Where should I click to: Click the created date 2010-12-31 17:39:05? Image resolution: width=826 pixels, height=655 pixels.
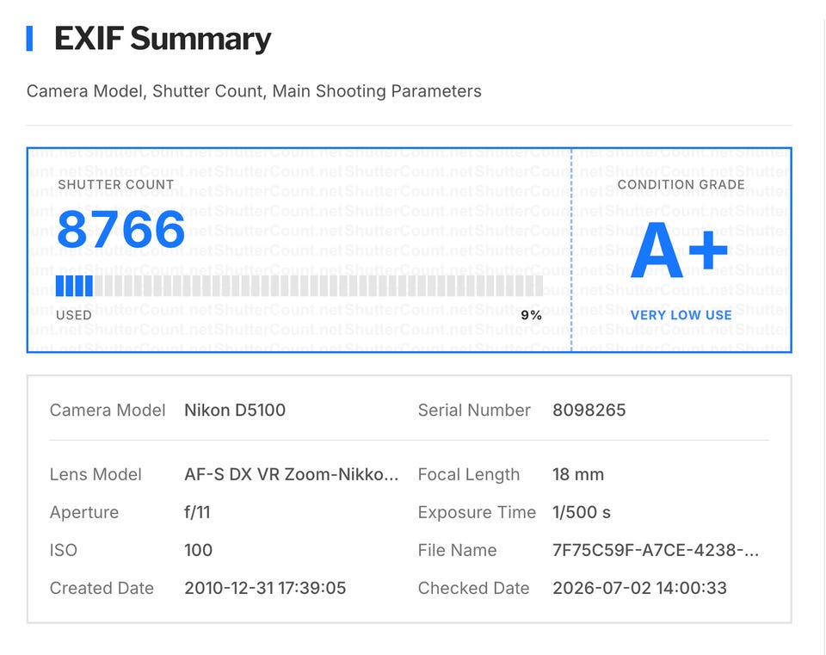pyautogui.click(x=265, y=588)
